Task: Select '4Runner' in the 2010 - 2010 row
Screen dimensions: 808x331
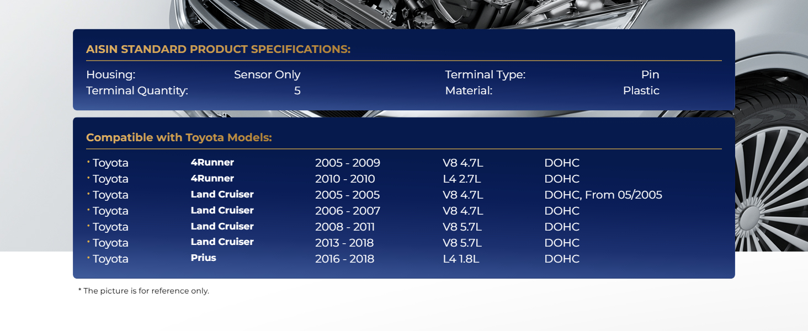Action: click(x=212, y=179)
